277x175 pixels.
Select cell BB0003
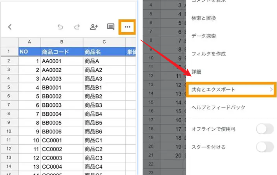tap(62, 105)
